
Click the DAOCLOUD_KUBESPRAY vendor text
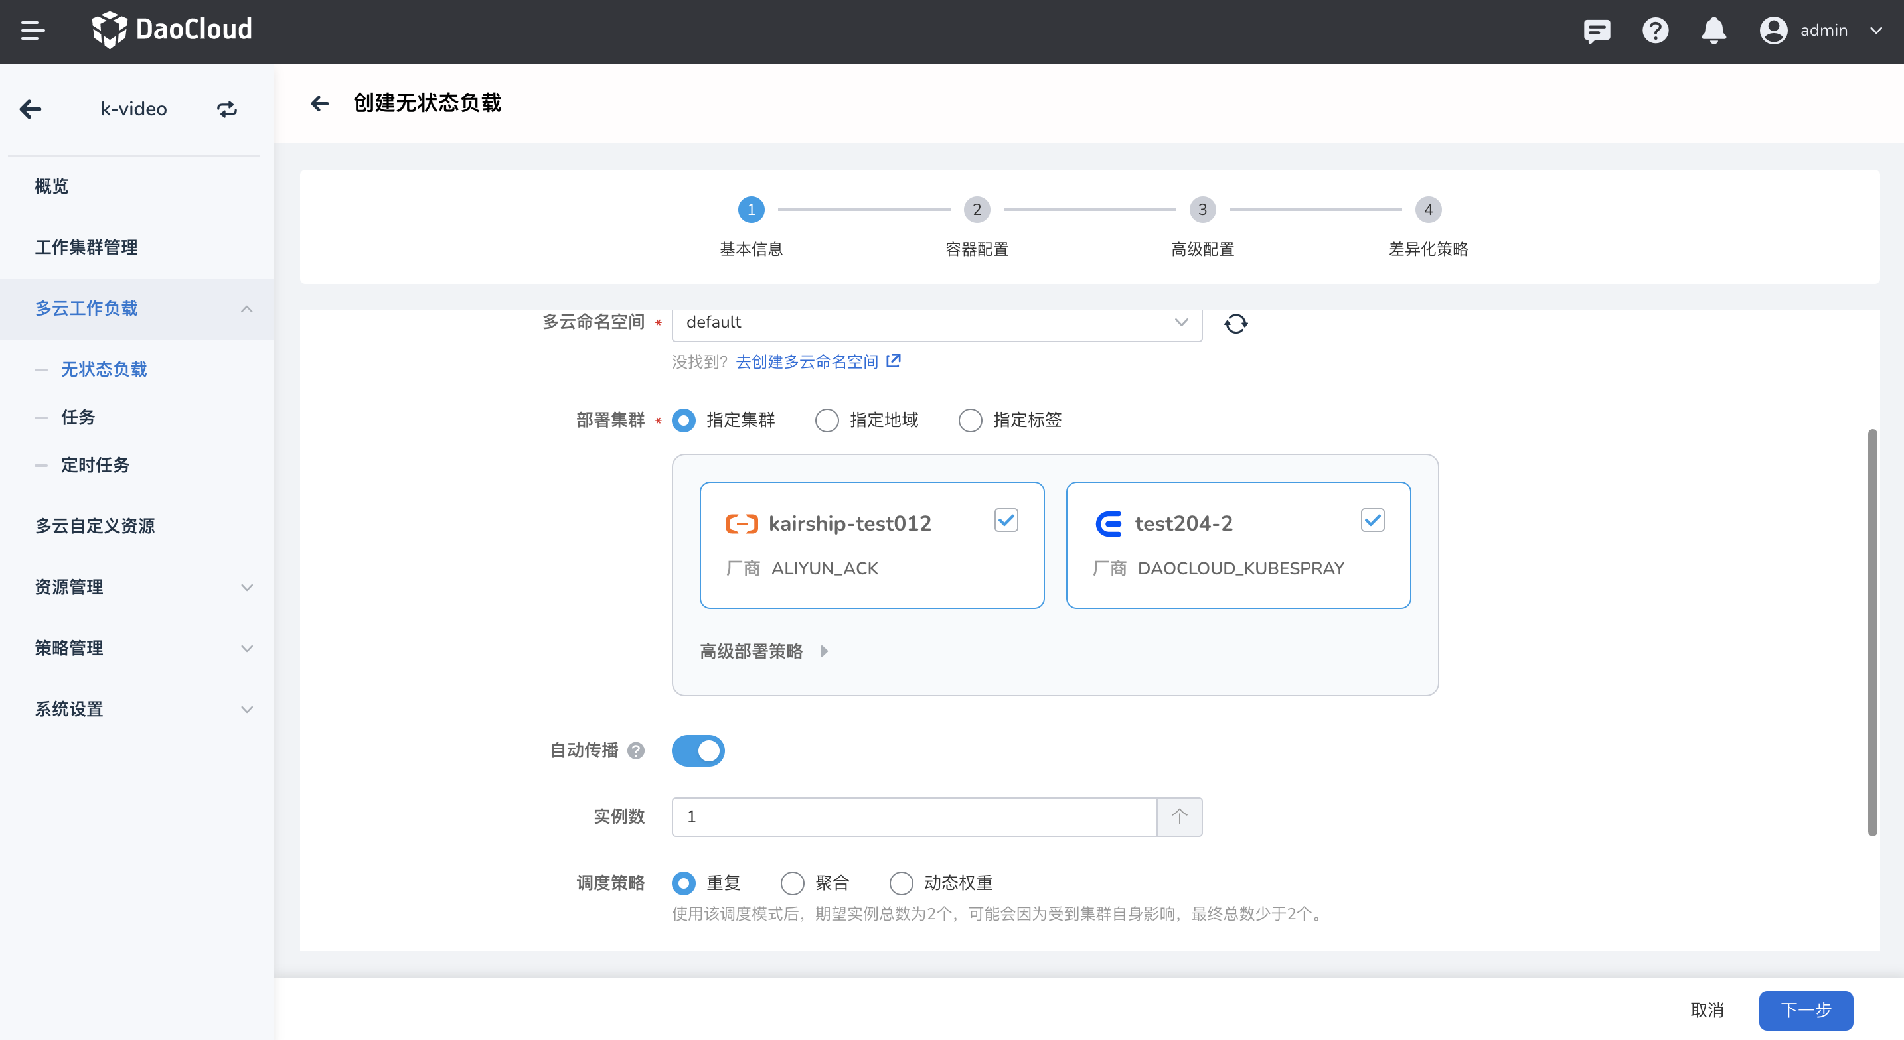[x=1241, y=568]
